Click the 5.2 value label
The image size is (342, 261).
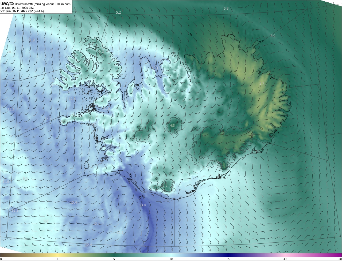[x=118, y=13]
